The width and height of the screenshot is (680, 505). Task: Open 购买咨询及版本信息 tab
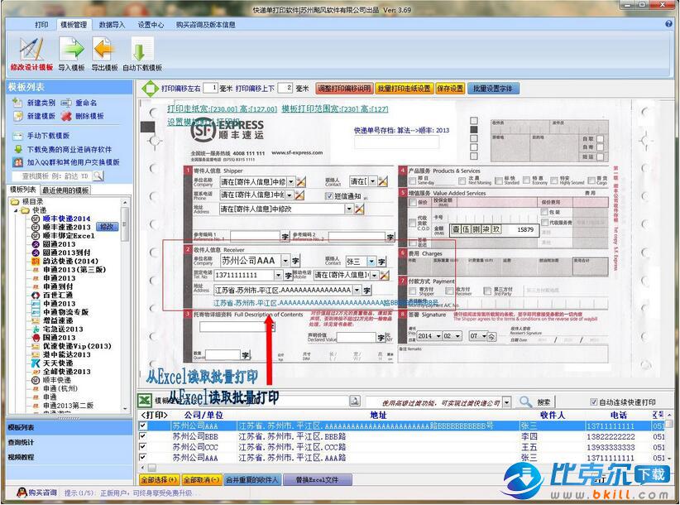coord(205,25)
